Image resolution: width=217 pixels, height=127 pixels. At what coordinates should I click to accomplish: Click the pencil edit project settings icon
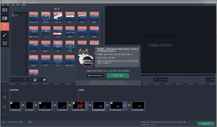point(184,122)
